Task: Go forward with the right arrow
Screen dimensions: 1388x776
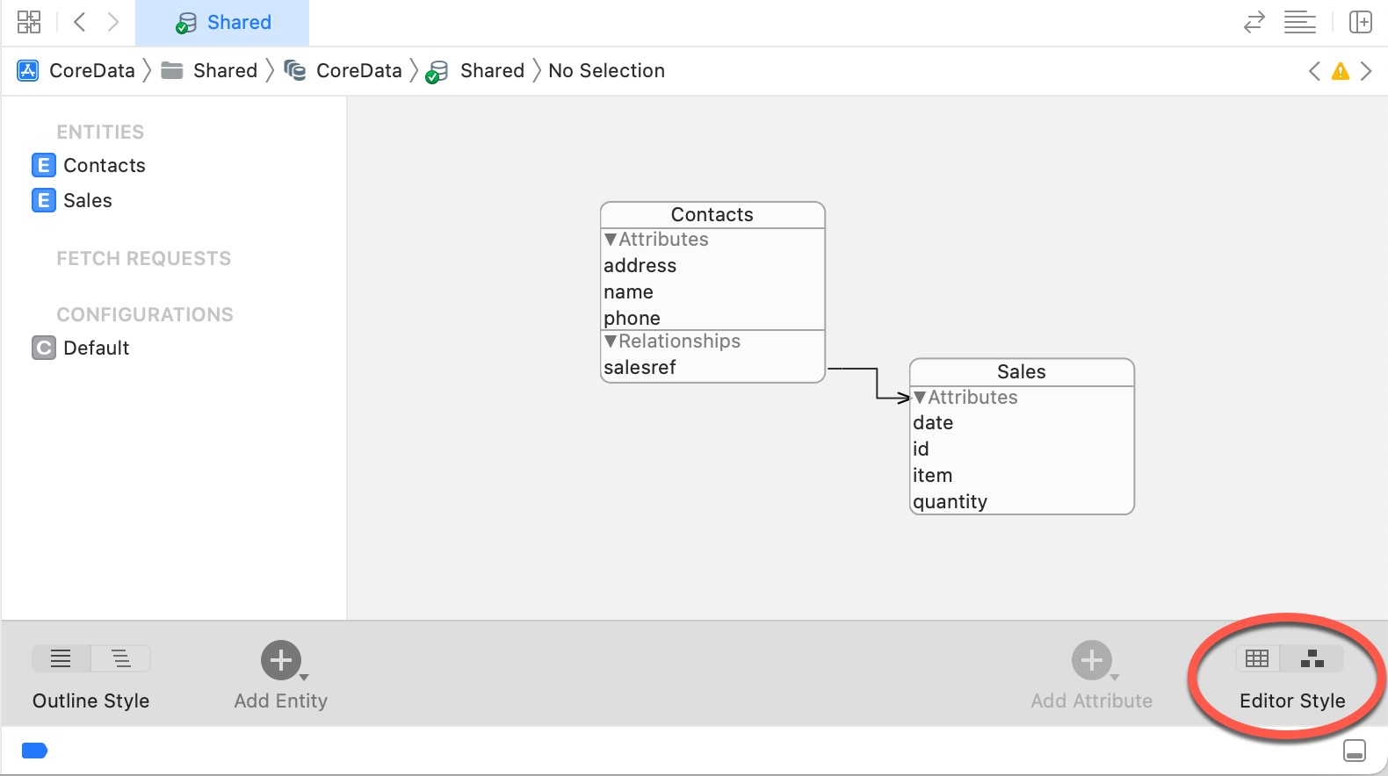Action: click(x=112, y=22)
